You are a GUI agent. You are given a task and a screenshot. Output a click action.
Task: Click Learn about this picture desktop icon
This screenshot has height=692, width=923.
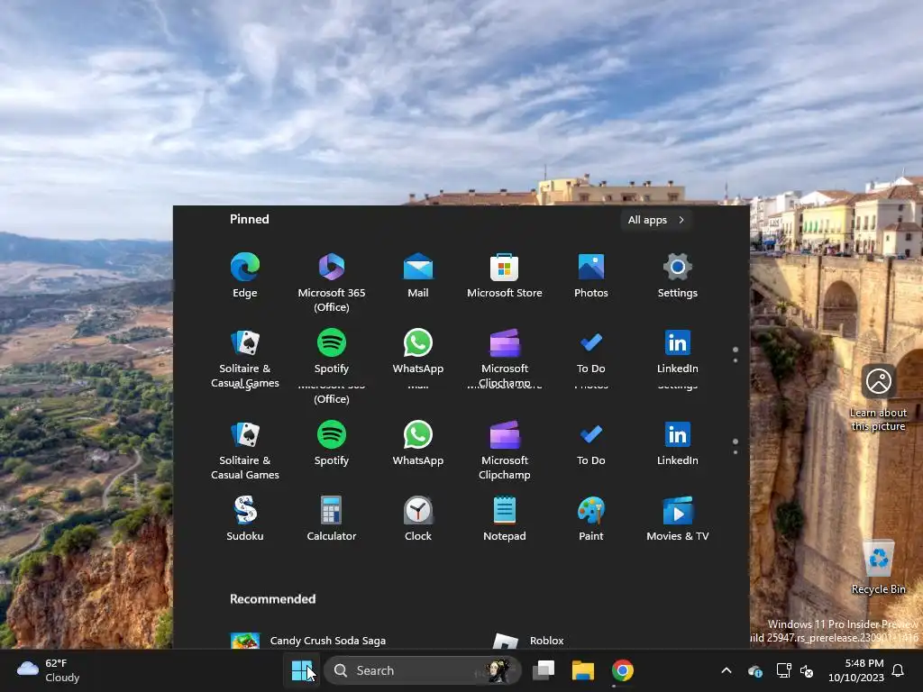click(878, 398)
